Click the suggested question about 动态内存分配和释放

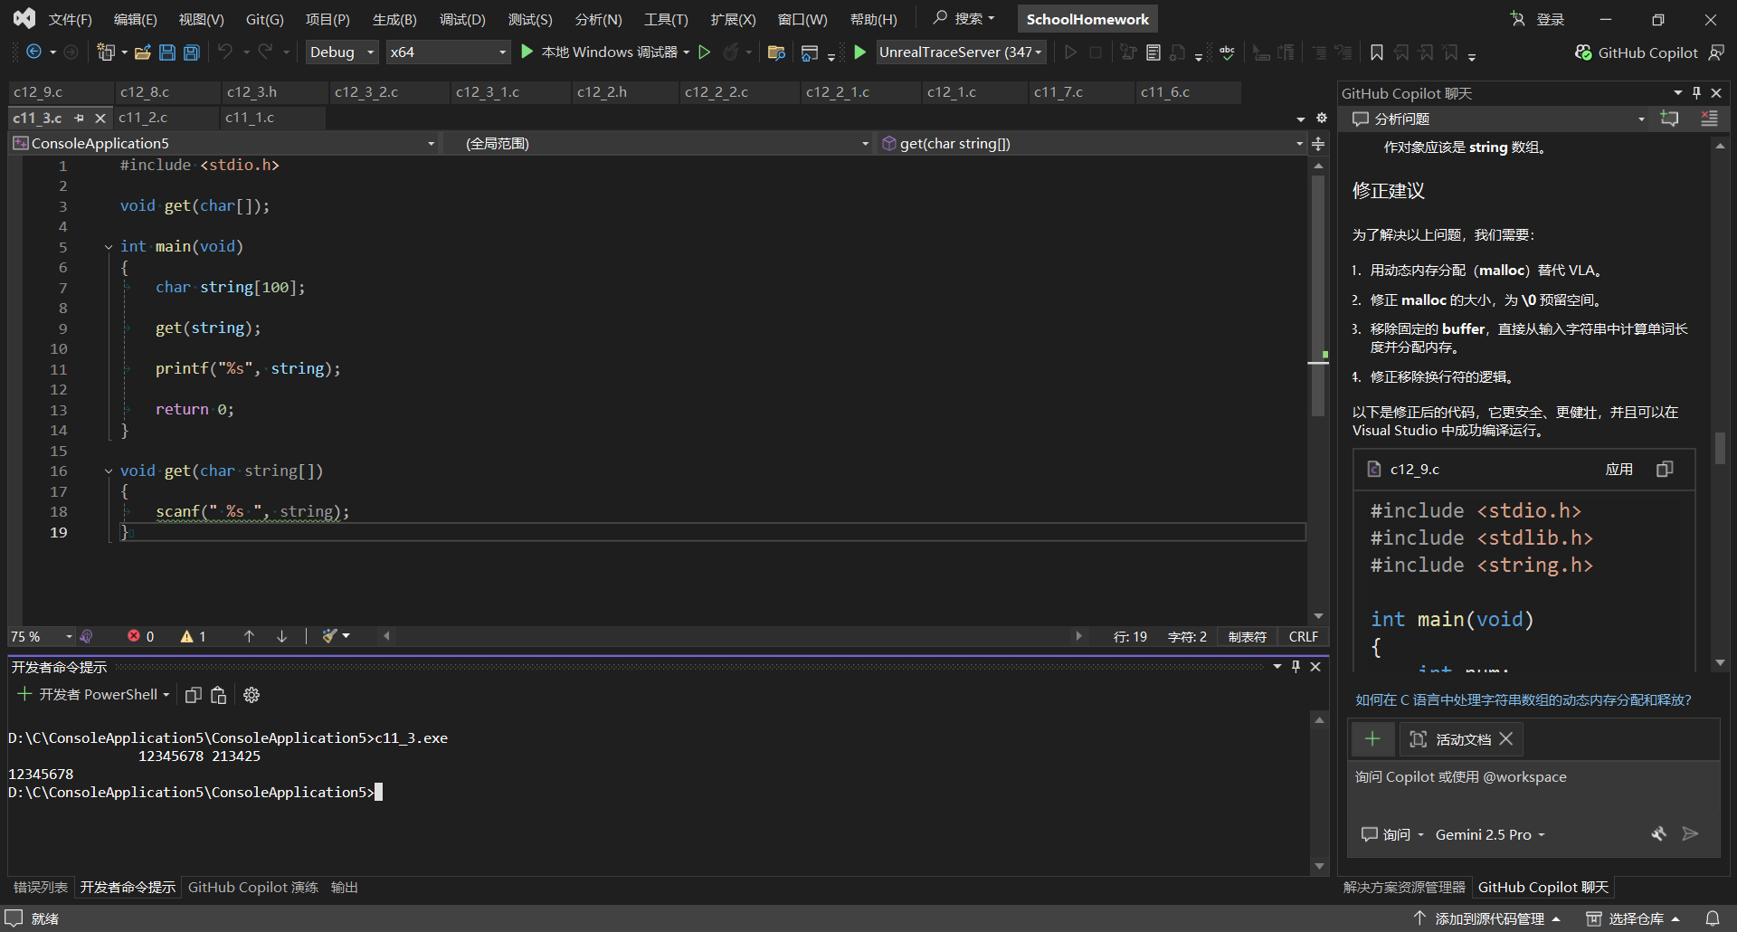tap(1523, 699)
